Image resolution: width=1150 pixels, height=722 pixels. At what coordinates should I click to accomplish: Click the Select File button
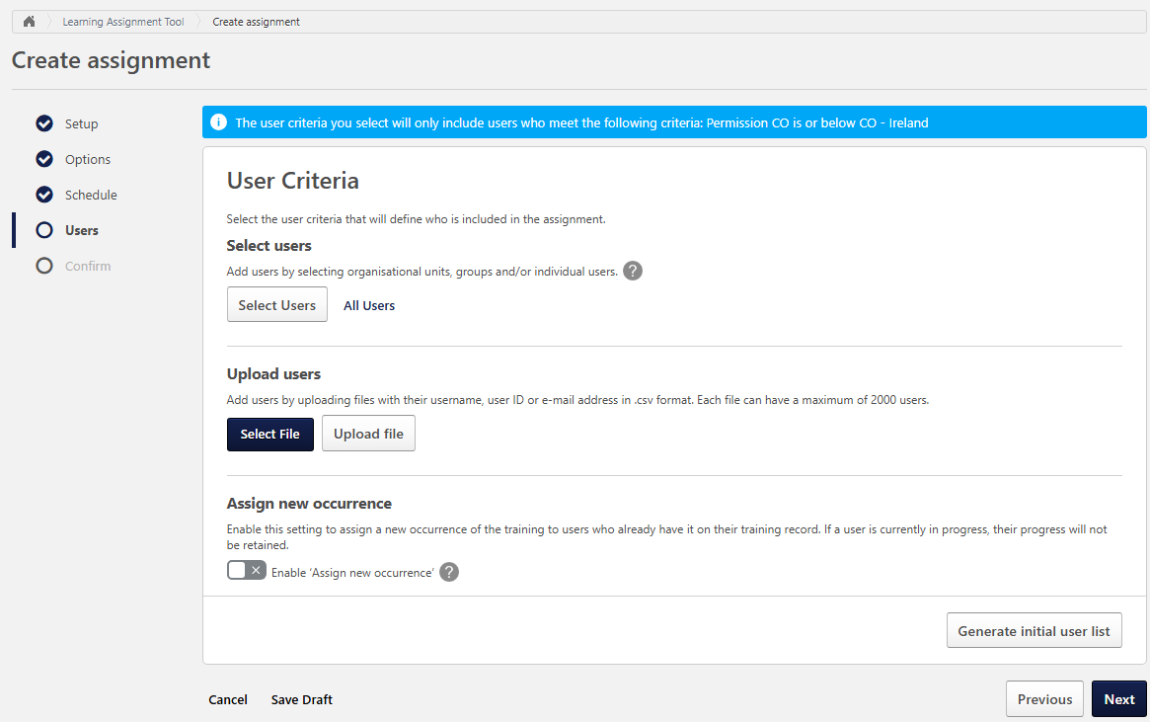(x=270, y=434)
